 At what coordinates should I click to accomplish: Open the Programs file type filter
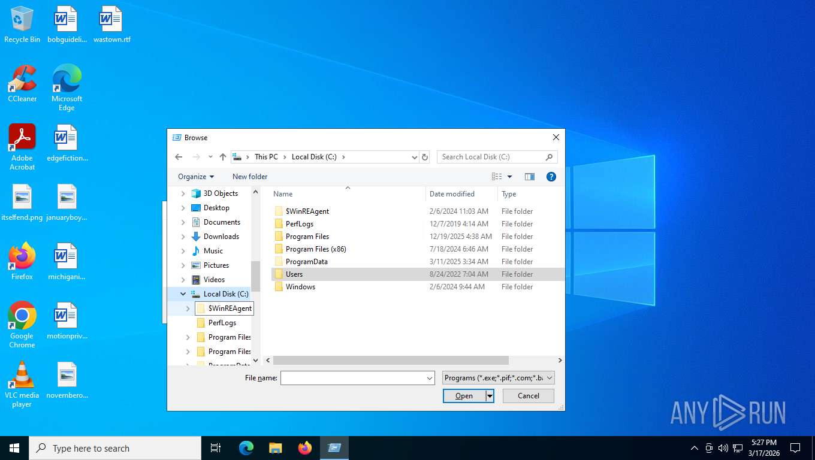tap(499, 378)
